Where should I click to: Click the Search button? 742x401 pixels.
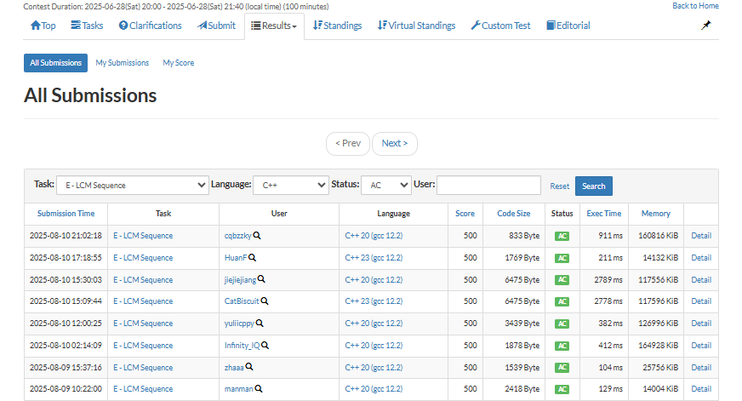pyautogui.click(x=593, y=186)
